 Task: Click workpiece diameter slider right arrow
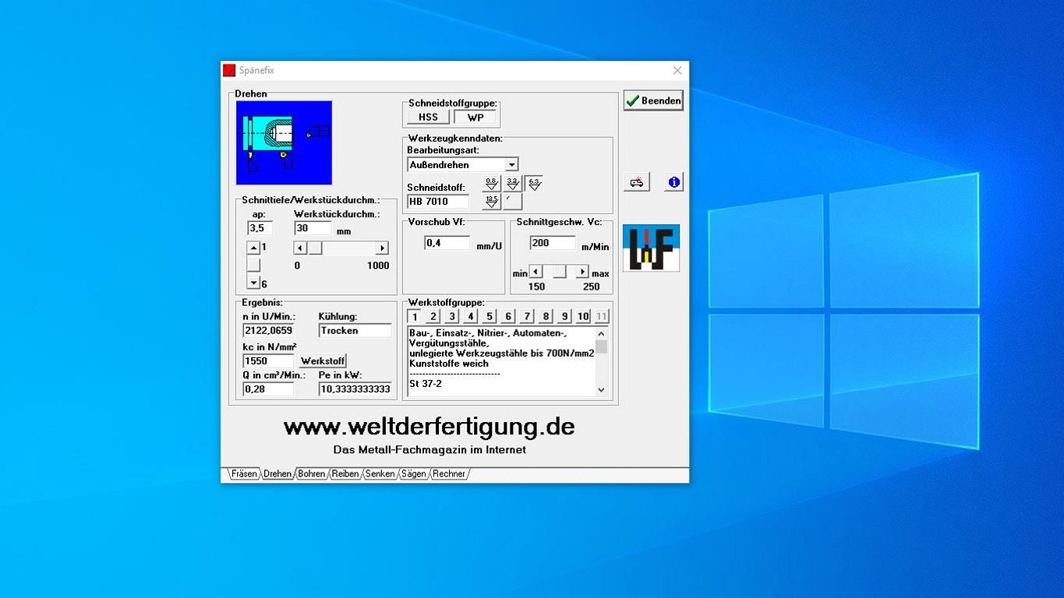[x=382, y=248]
